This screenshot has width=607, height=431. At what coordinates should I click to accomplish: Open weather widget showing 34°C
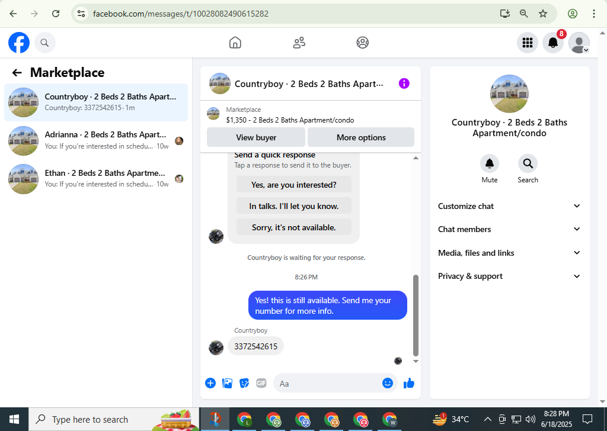tap(451, 419)
